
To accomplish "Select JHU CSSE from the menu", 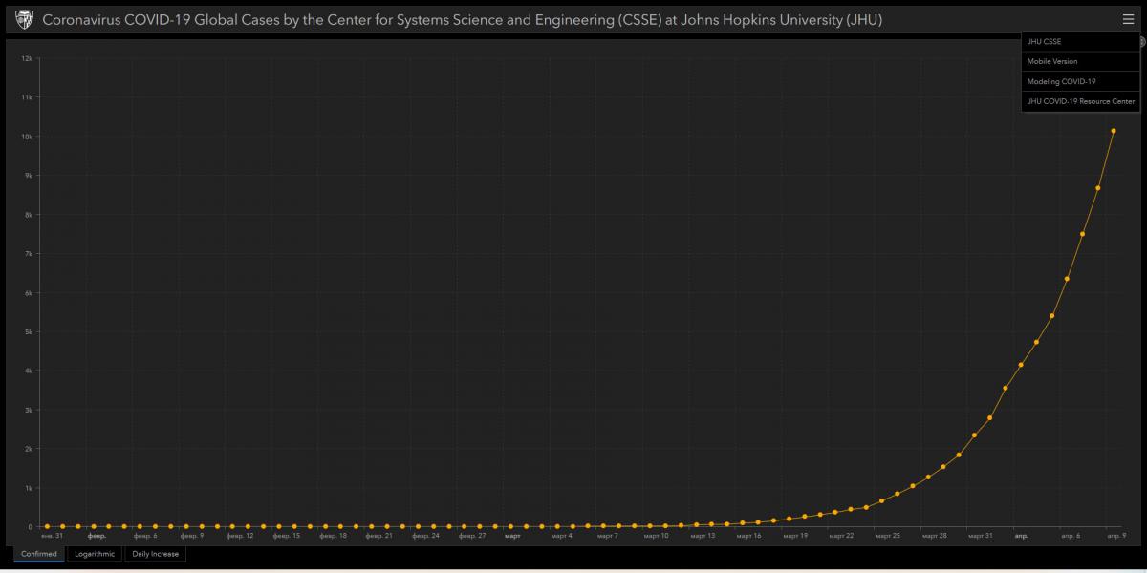I will (x=1044, y=41).
